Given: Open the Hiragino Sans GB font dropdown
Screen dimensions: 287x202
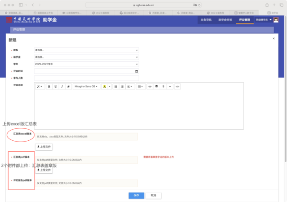Looking at the screenshot, I should [86, 87].
